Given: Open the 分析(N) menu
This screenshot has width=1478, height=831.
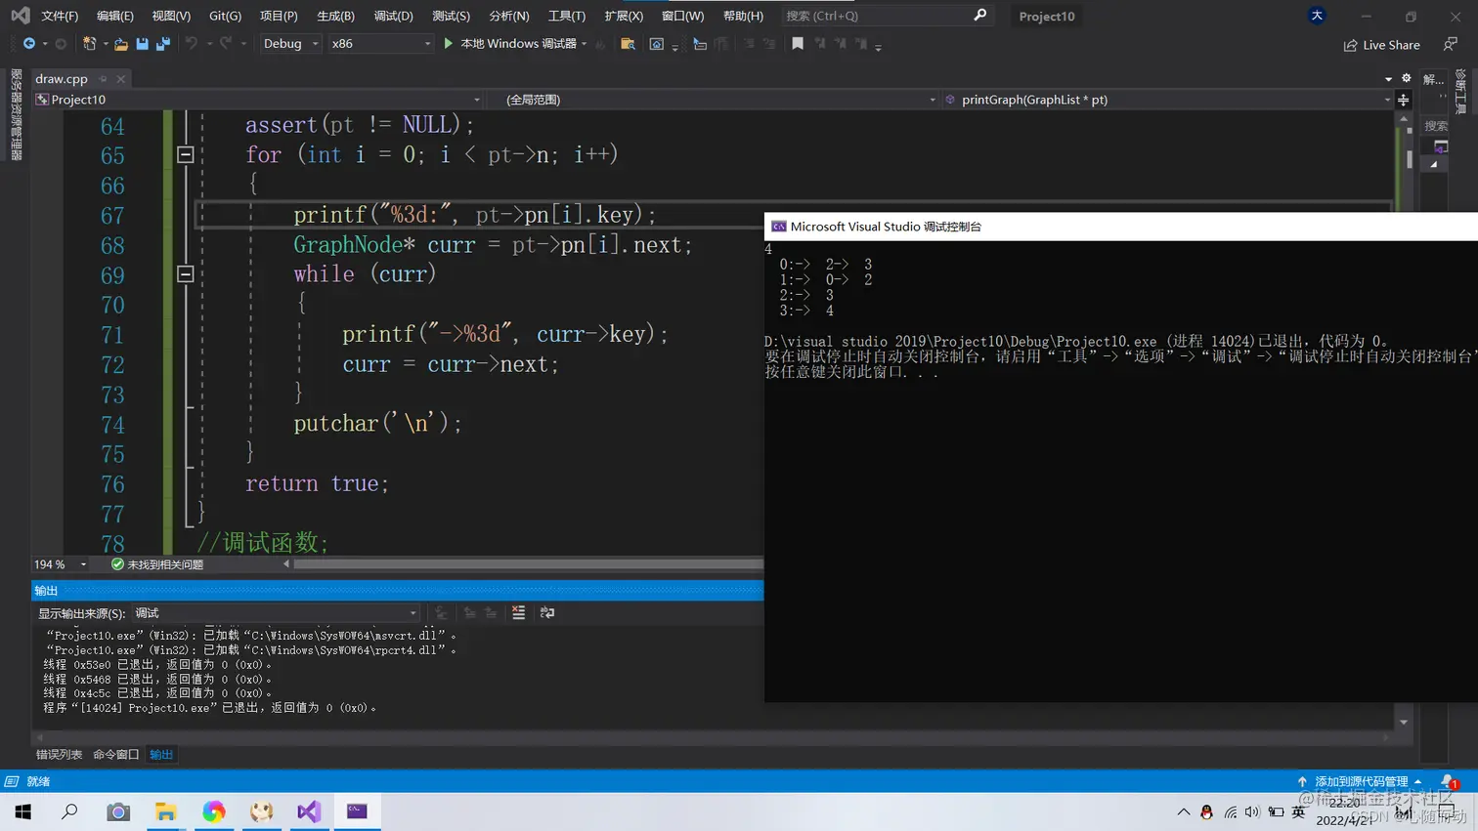Looking at the screenshot, I should click(x=508, y=16).
